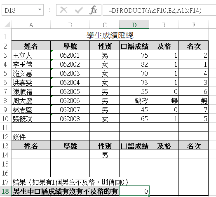Click header cell 及格 in row 2
This screenshot has height=197, width=216.
pyautogui.click(x=164, y=46)
